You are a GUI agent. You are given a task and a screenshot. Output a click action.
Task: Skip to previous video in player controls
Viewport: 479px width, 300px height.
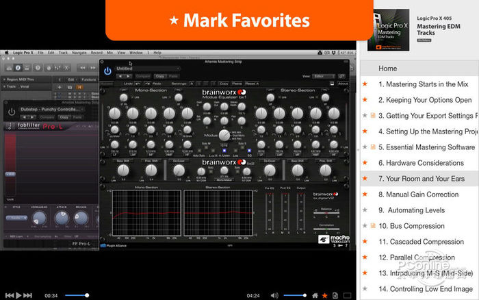(x=10, y=295)
